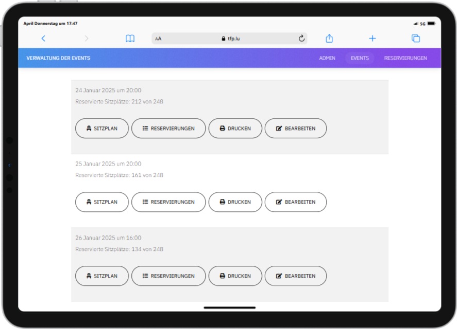Show Reservierungen for 26 Januar event

click(168, 276)
